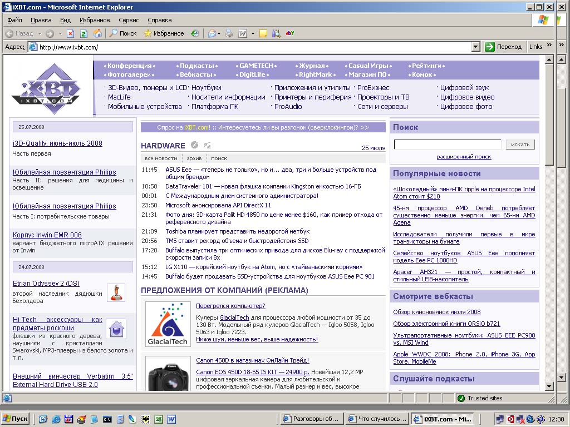This screenshot has height=427, width=570.
Task: Launch Internet Explorer from Quick Launch
Action: [x=56, y=419]
